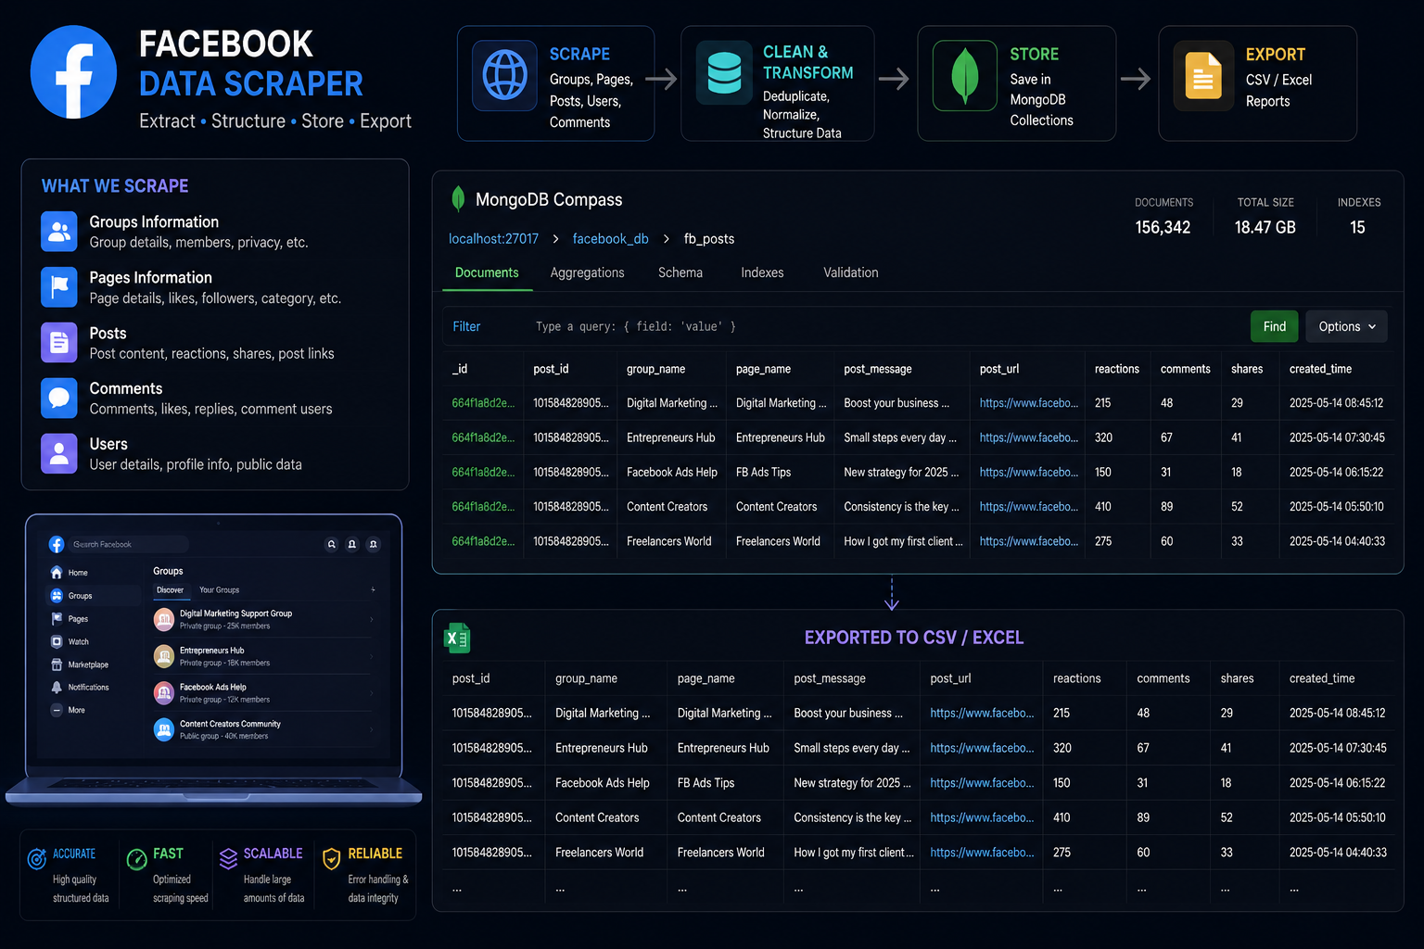The image size is (1424, 949).
Task: Click the globe icon in the Scrape step
Action: pyautogui.click(x=505, y=75)
